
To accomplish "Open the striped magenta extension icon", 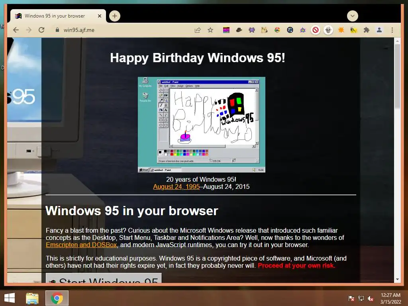I will click(226, 30).
